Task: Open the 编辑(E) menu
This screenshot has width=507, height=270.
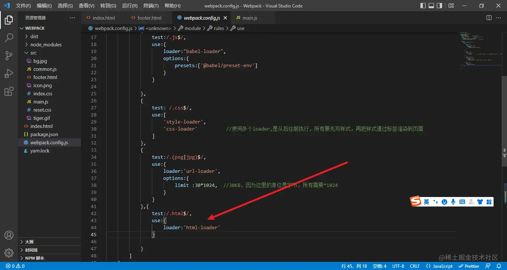Action: [45, 6]
